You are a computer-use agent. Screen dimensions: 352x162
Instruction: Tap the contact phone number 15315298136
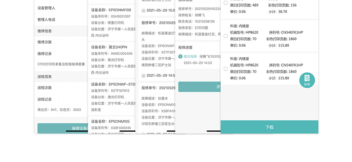(x=201, y=21)
